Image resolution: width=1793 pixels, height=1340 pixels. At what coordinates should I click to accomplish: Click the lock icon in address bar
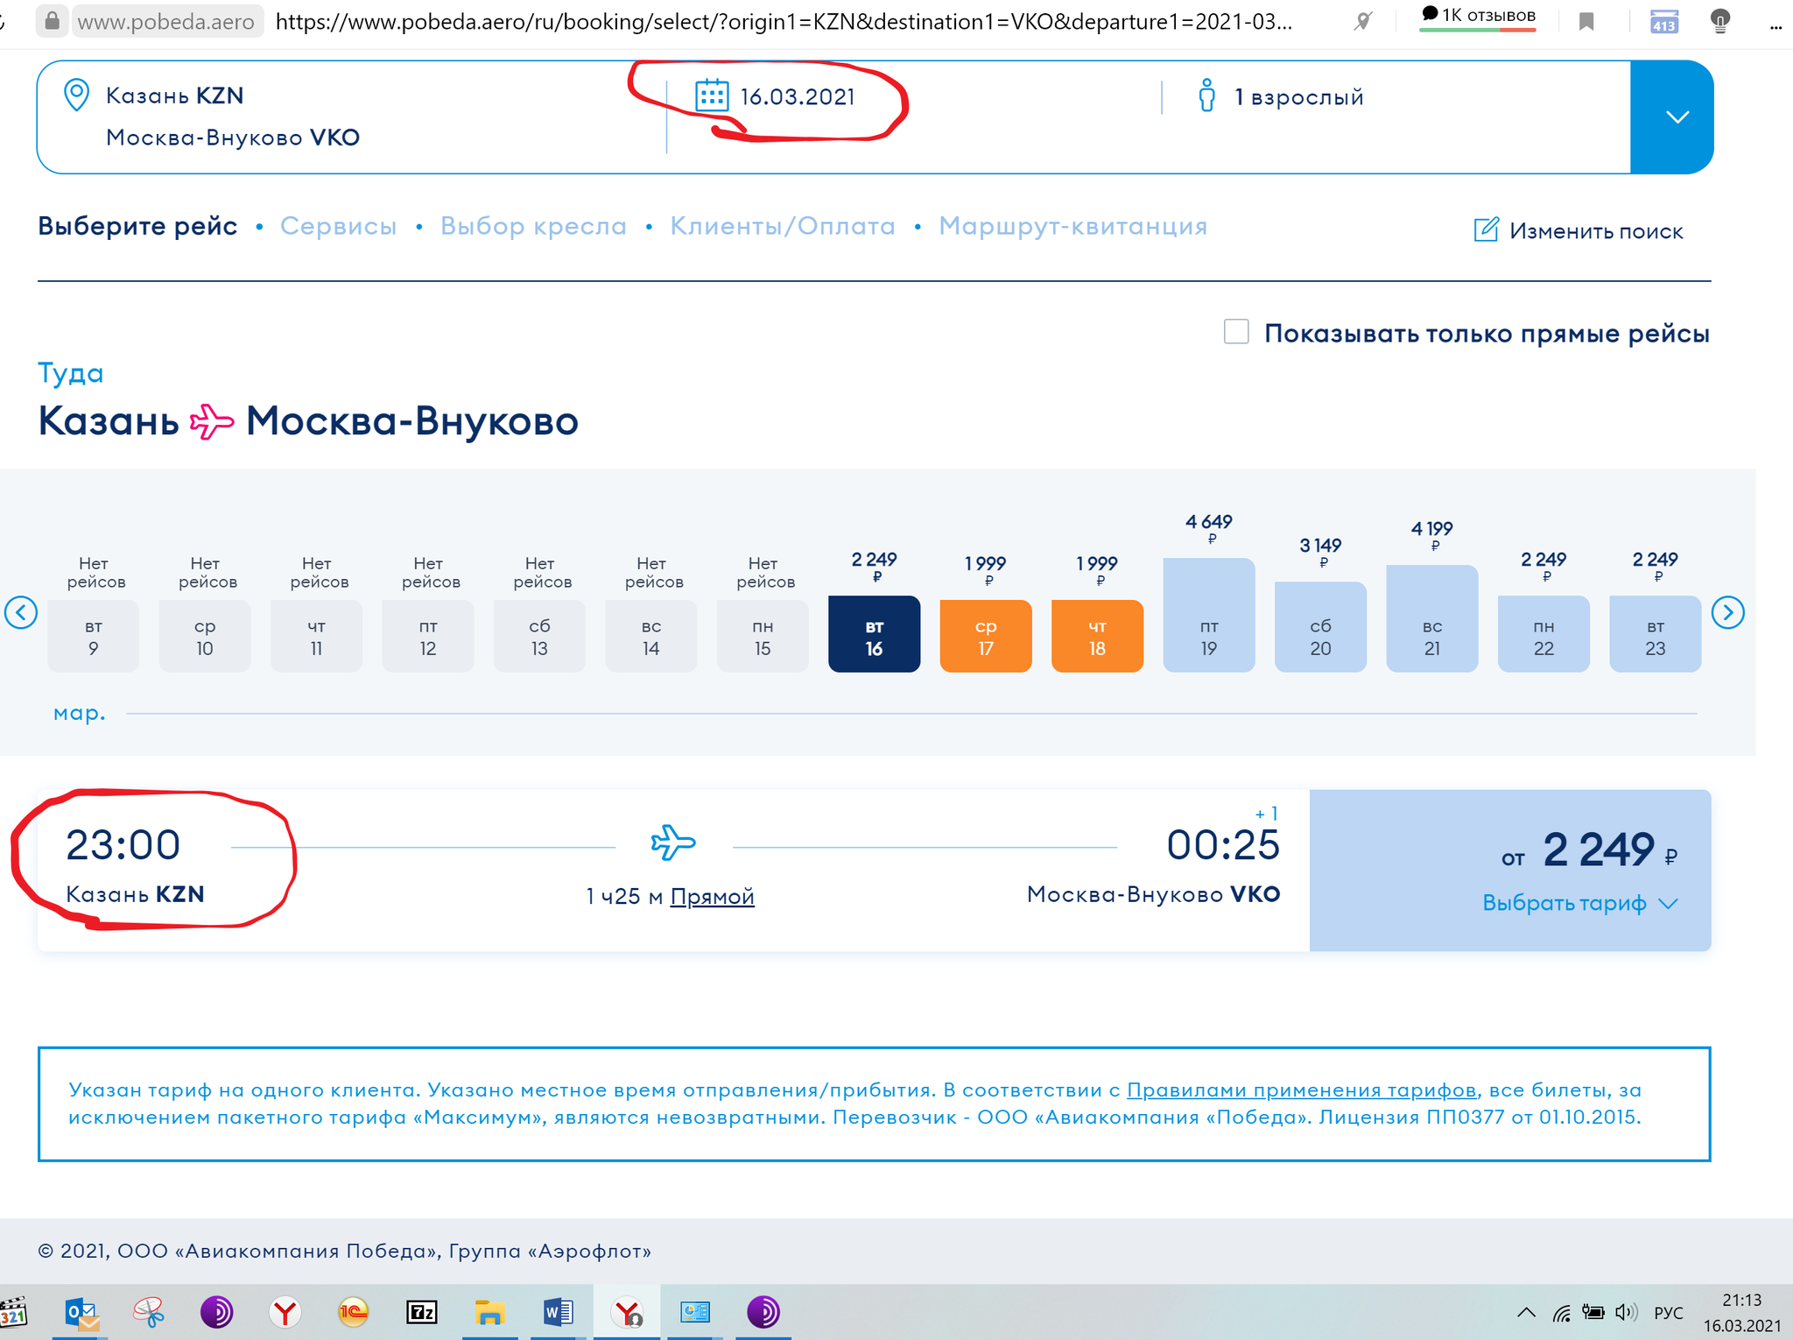[x=53, y=20]
